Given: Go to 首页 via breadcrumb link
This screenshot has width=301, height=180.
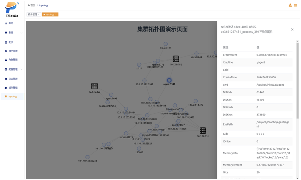Looking at the screenshot, I should point(31,5).
